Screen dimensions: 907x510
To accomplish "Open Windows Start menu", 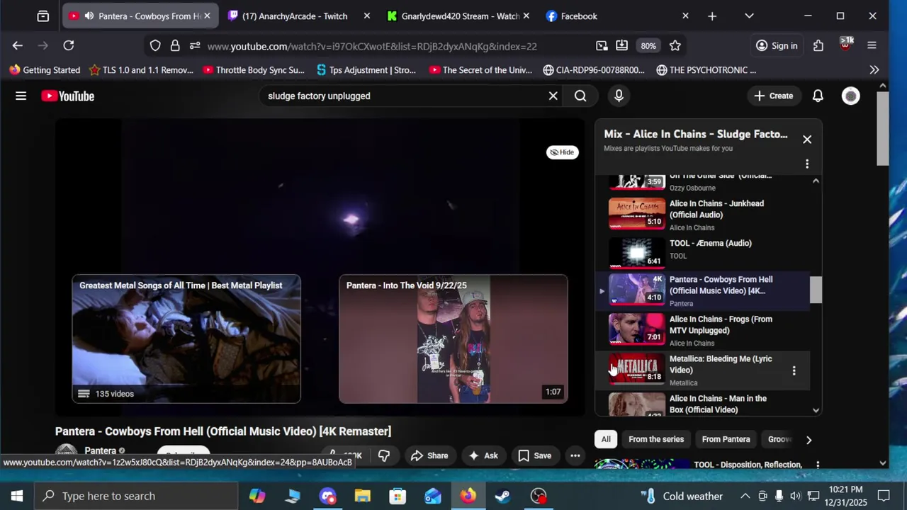I will click(17, 496).
